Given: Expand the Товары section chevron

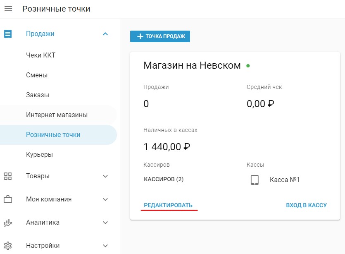Looking at the screenshot, I should 105,176.
